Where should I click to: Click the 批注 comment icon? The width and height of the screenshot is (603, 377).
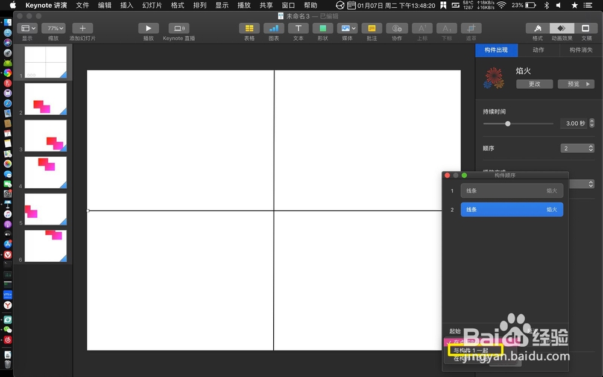[x=371, y=28]
